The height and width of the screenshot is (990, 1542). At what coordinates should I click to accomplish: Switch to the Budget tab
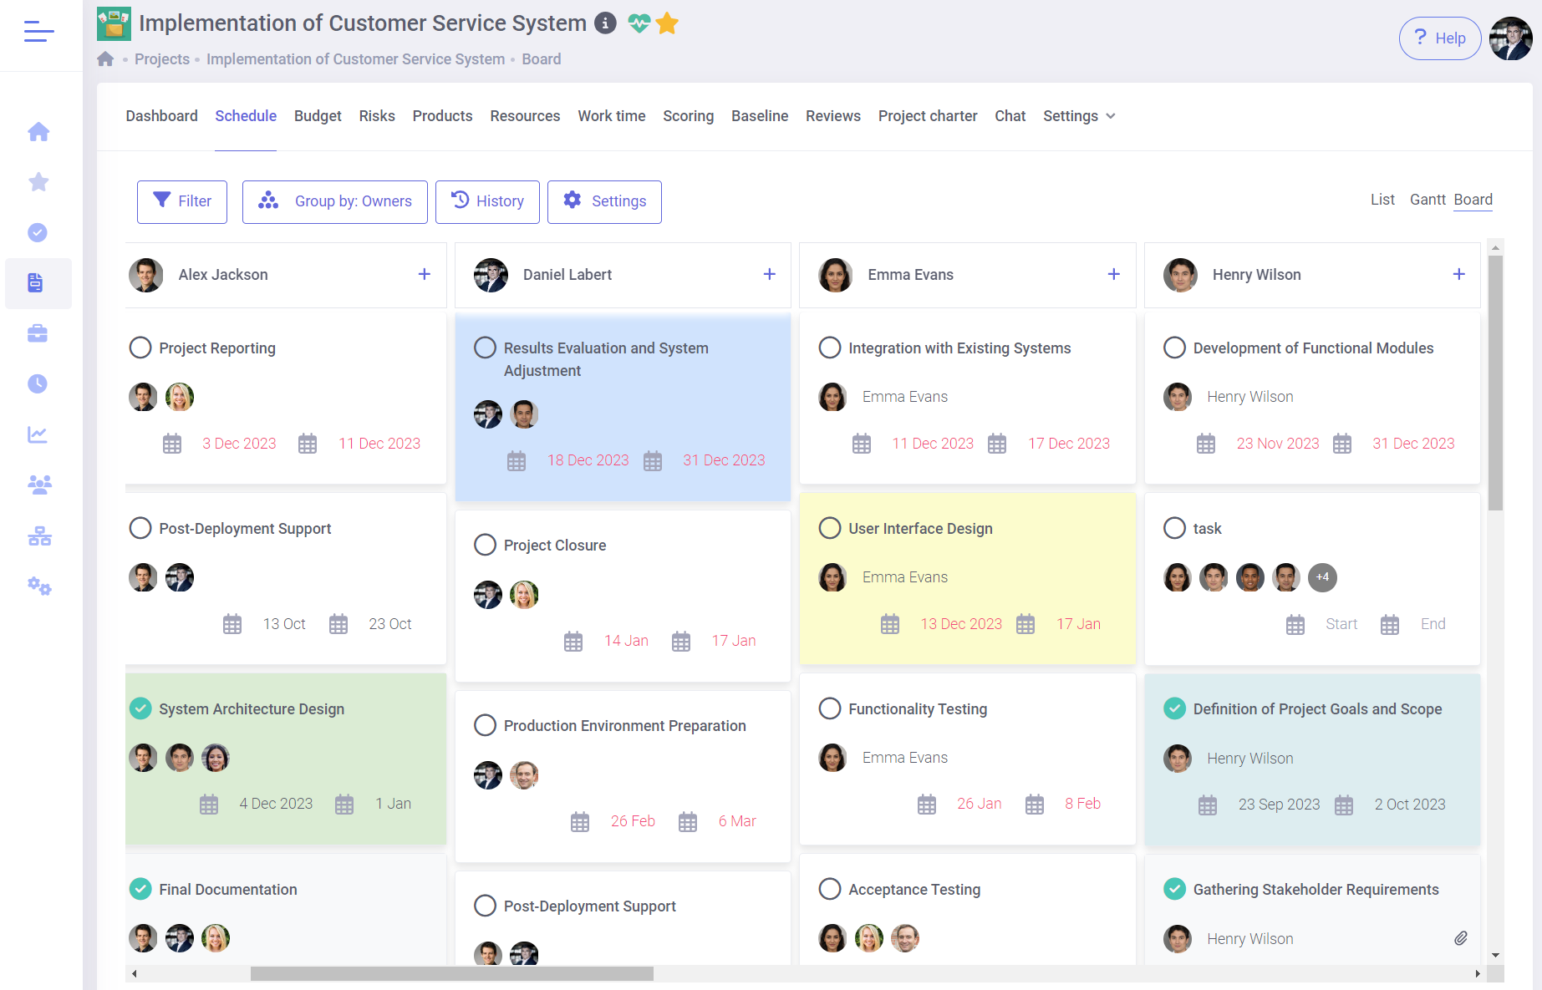(x=318, y=116)
